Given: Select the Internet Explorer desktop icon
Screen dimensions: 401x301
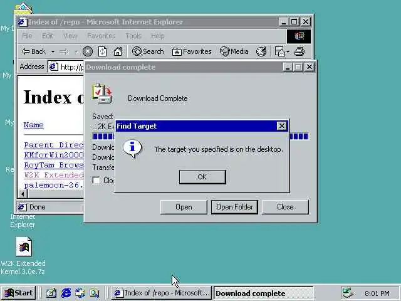Looking at the screenshot, I should pyautogui.click(x=23, y=221).
